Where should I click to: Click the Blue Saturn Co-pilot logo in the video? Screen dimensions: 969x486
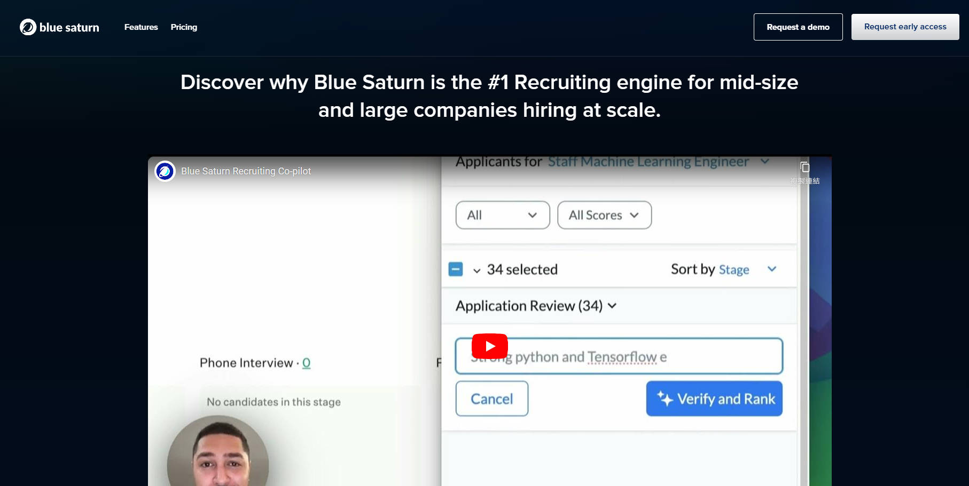point(165,171)
